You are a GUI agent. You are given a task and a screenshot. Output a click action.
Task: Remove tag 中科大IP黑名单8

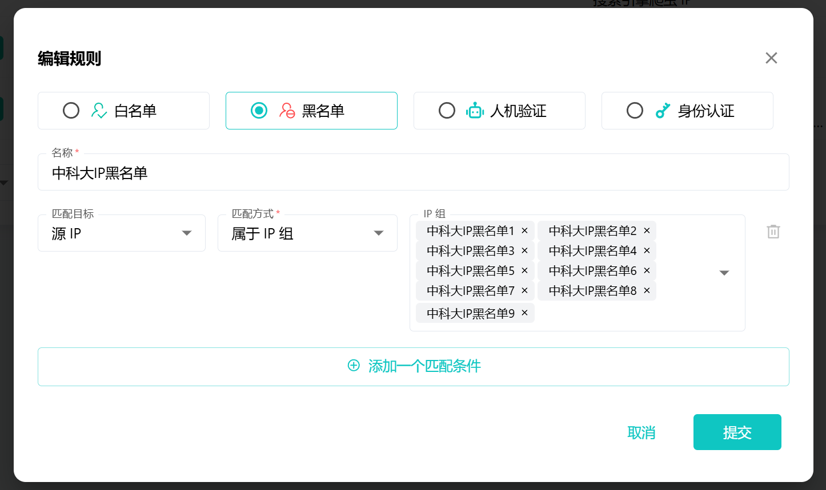[647, 290]
